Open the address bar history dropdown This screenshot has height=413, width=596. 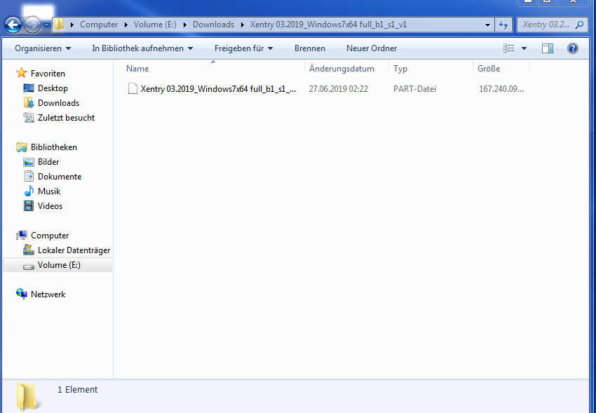(487, 25)
